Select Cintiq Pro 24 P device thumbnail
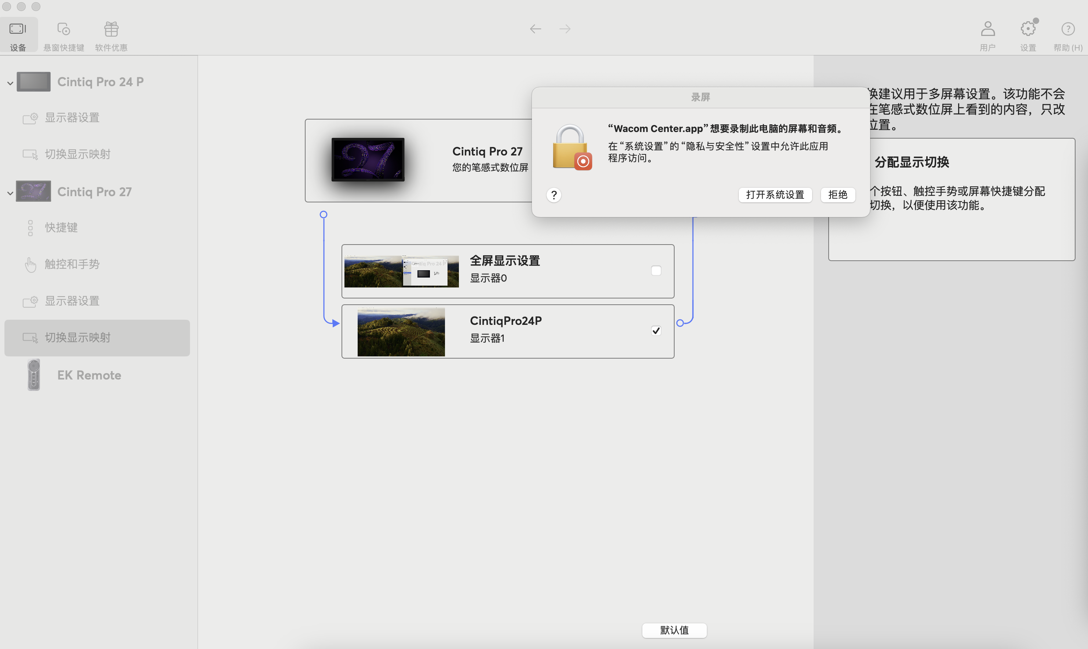Viewport: 1088px width, 649px height. pos(34,82)
